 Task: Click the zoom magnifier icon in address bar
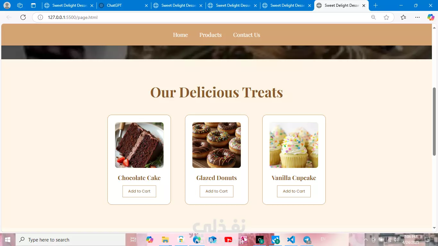pos(373,17)
